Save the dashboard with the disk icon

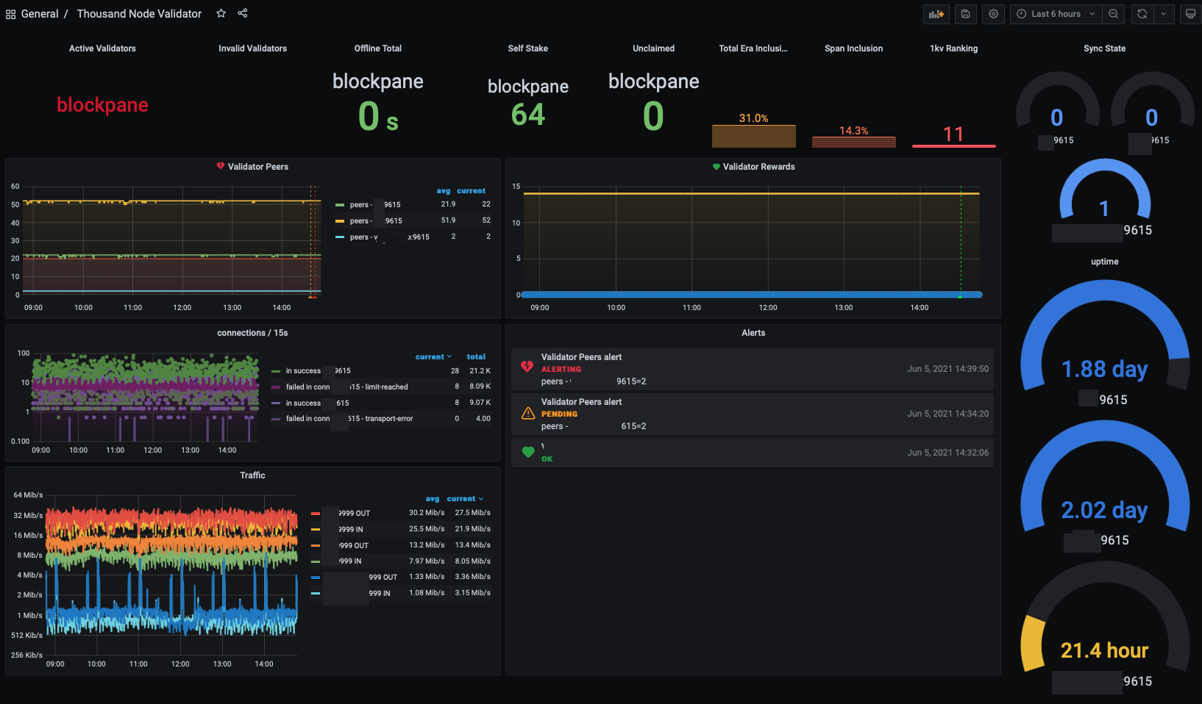(965, 14)
